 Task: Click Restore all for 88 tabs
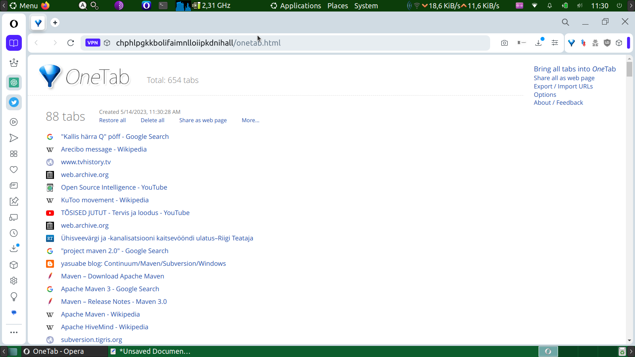pos(112,120)
